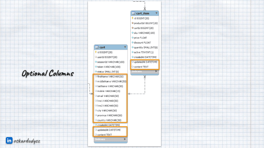Click the empty diamond icon beside lastName
The image size is (264, 148).
[x=96, y=86]
